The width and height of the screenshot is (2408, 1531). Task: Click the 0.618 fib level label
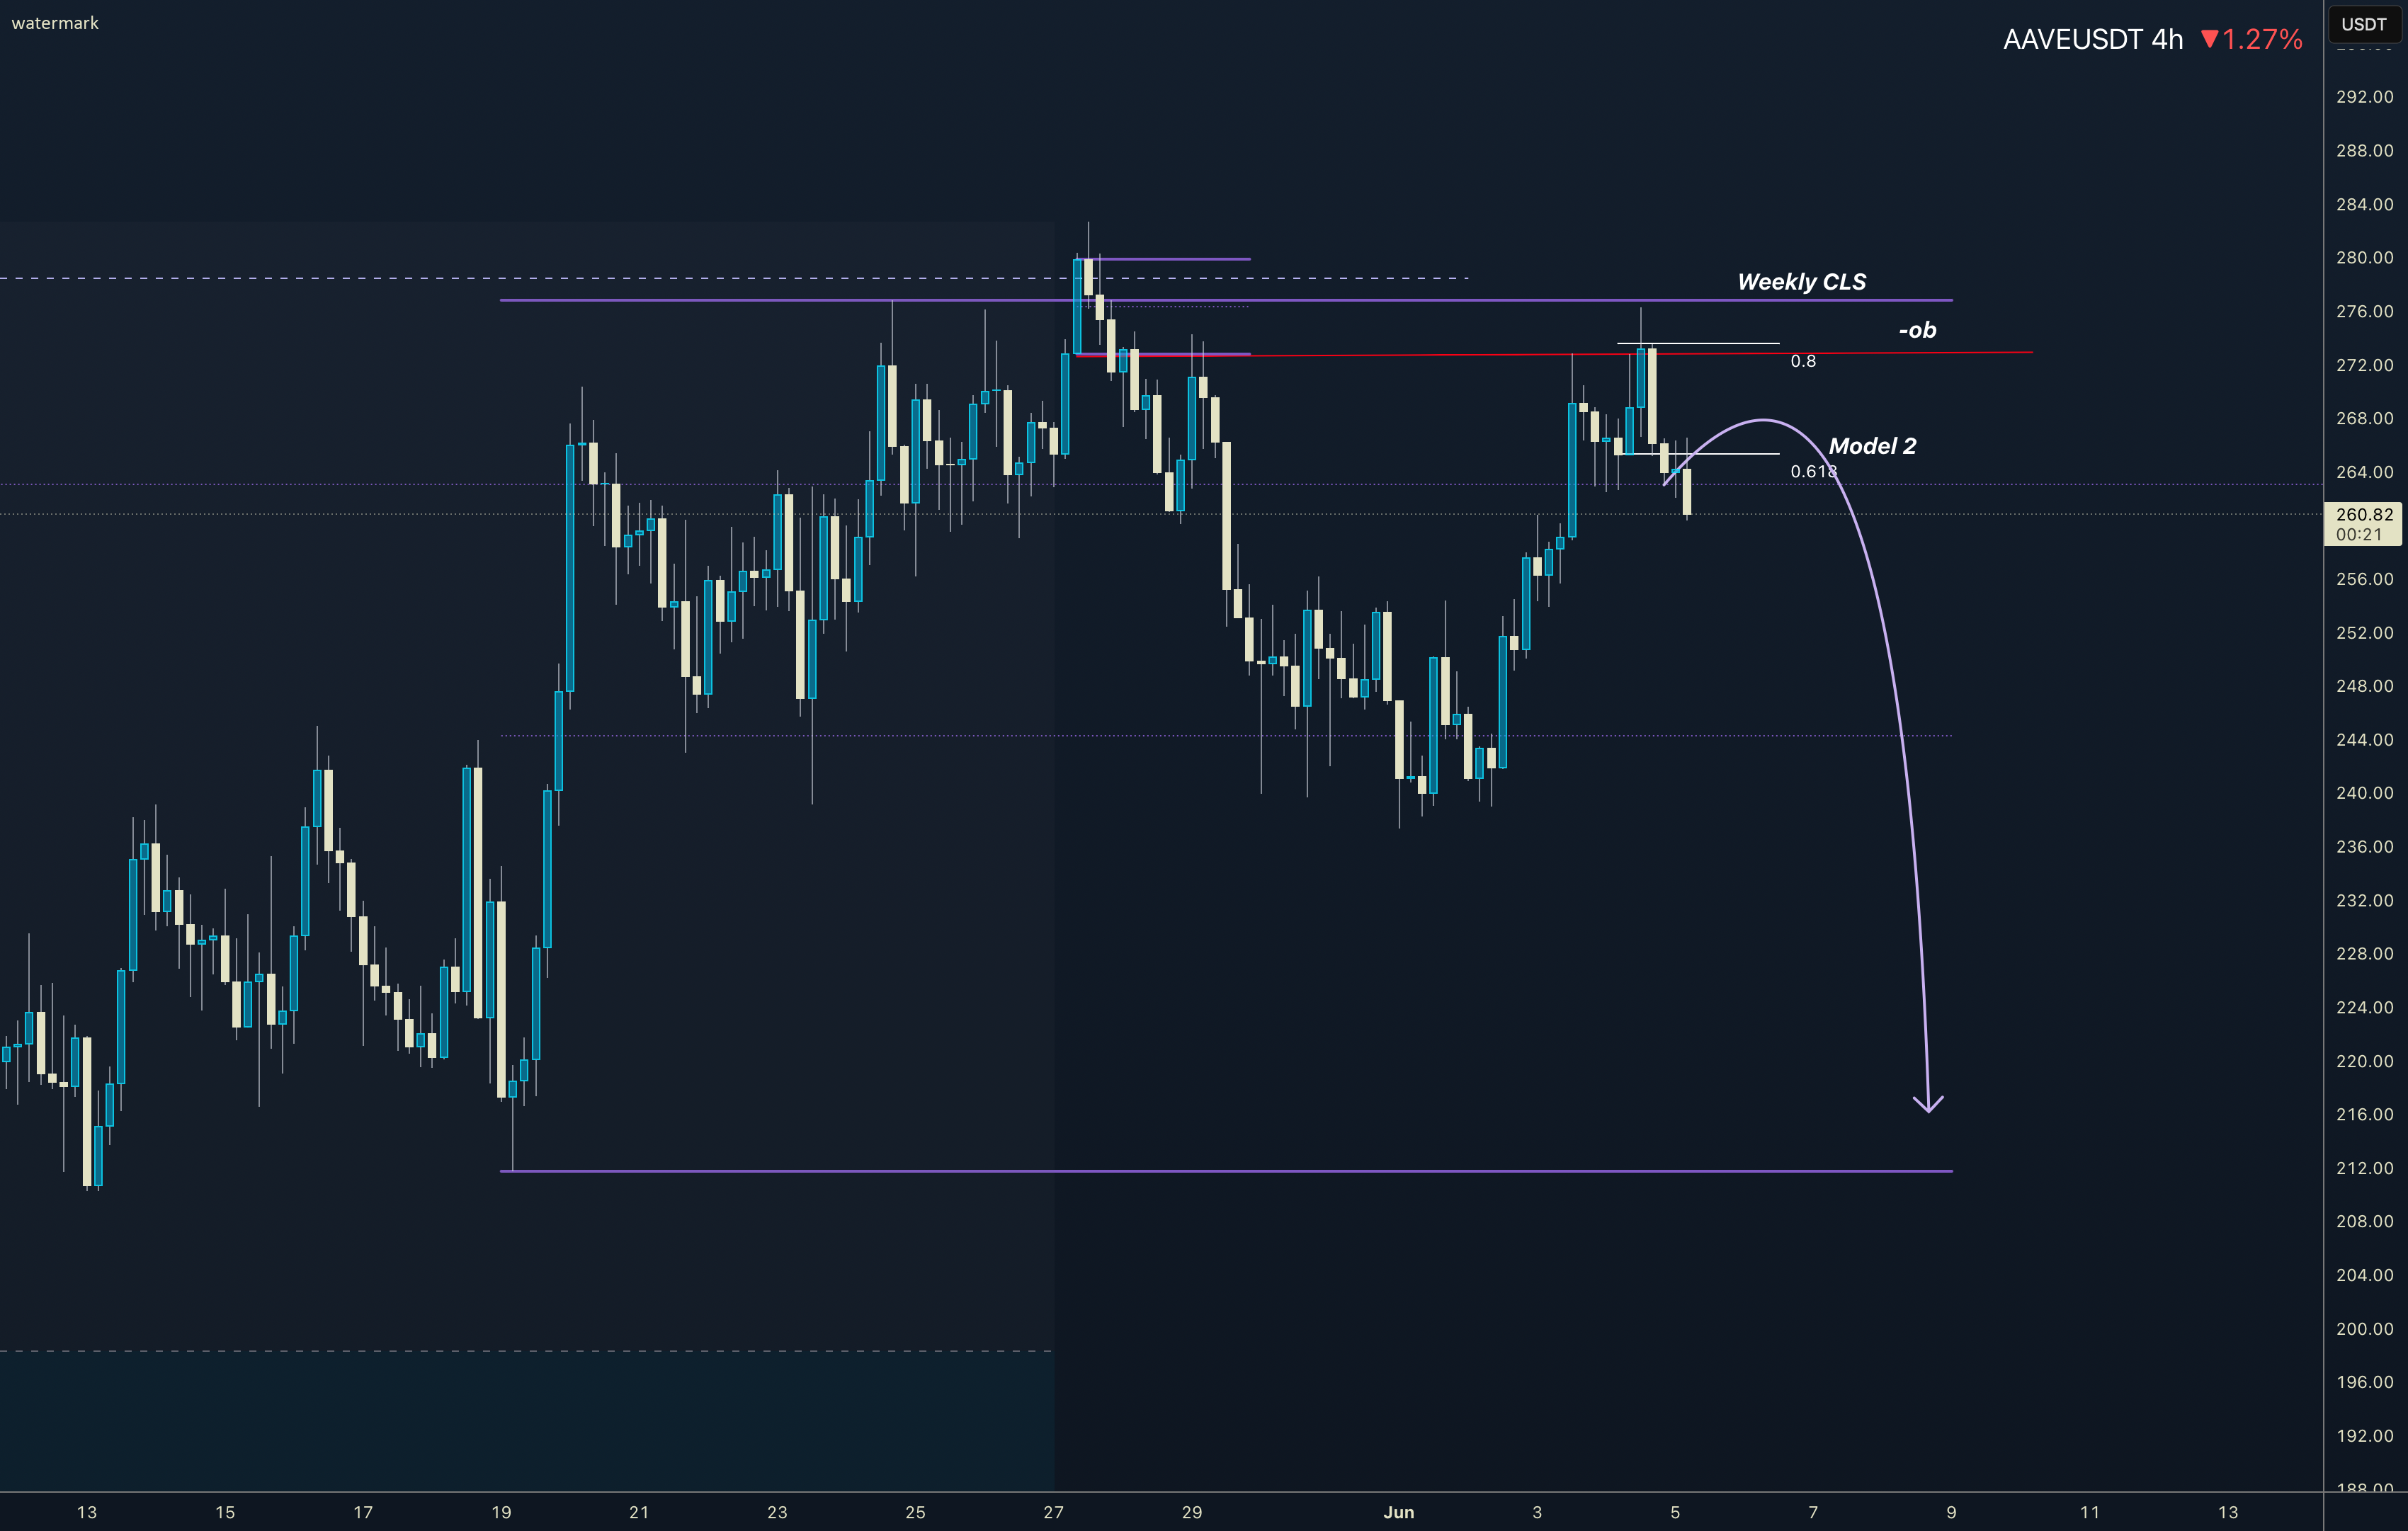click(1813, 471)
